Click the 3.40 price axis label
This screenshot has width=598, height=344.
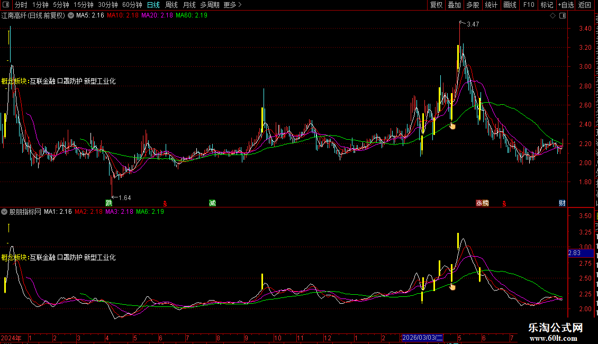click(585, 29)
